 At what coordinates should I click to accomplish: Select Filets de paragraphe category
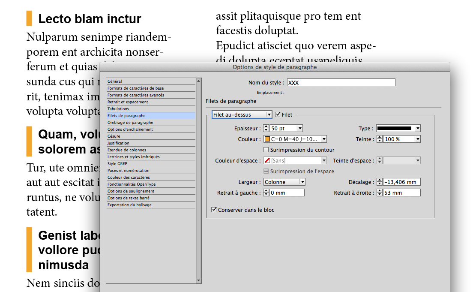click(x=151, y=116)
